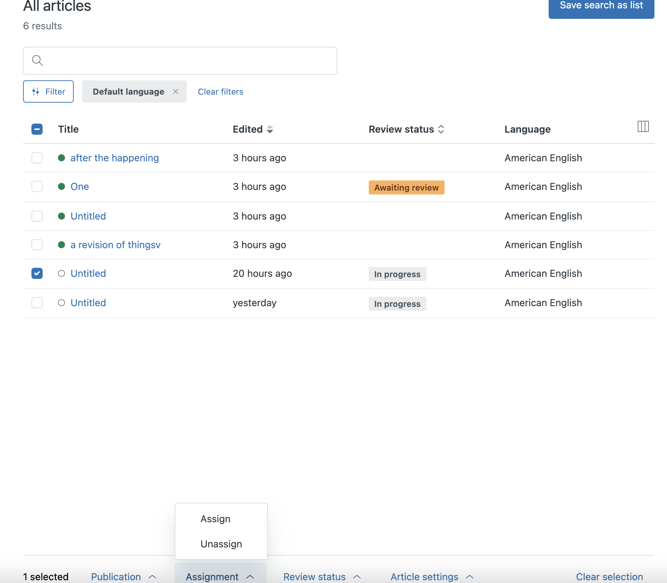Choose Assign from the Assignment menu
This screenshot has height=583, width=667.
[215, 519]
